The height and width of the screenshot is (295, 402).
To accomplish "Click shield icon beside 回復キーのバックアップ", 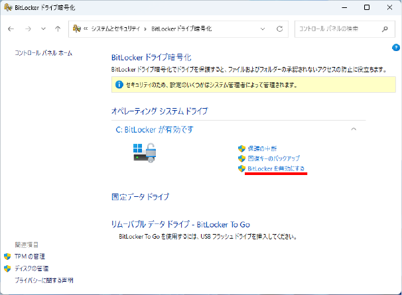I will [241, 158].
